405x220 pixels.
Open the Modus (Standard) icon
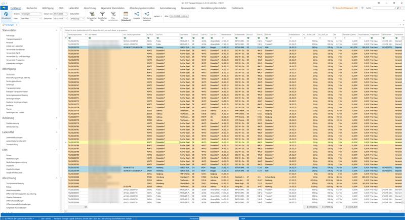[126, 15]
